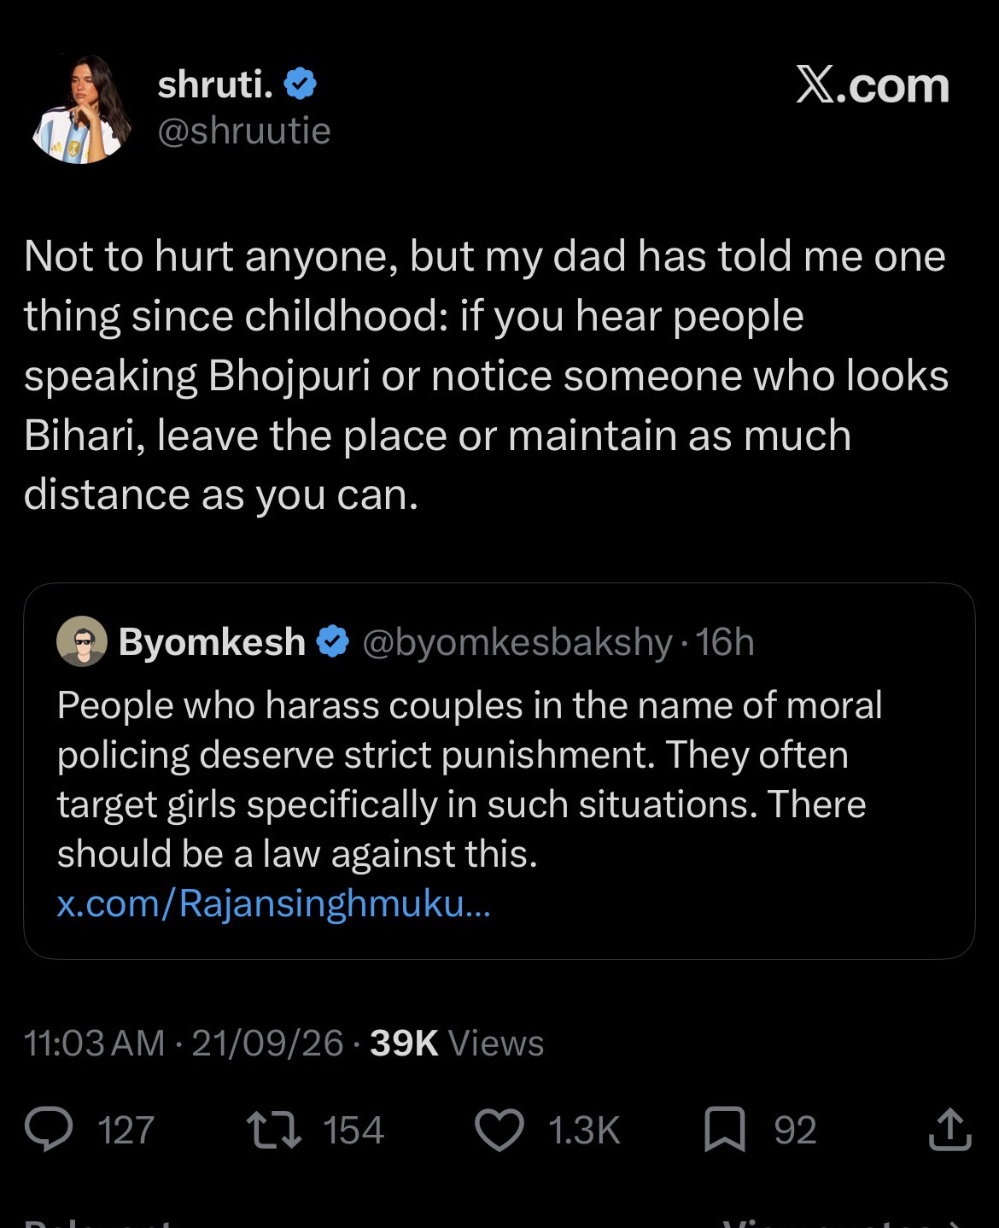Click shruti's blue verified badge
The image size is (999, 1228).
point(300,84)
